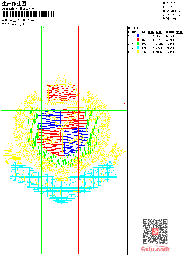Click the 生产作业图 title heading
184x255 pixels.
click(x=14, y=4)
